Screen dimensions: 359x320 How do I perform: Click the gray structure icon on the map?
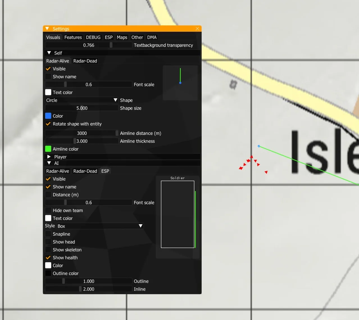coord(233,84)
